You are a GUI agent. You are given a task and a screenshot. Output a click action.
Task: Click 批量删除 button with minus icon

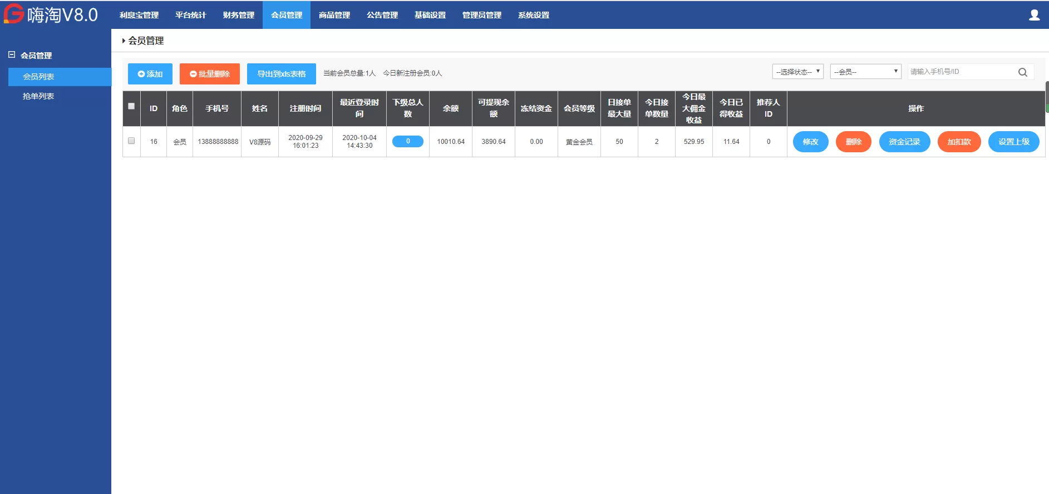pyautogui.click(x=210, y=74)
